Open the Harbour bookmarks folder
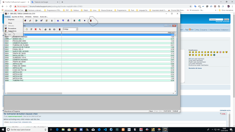 75,10
